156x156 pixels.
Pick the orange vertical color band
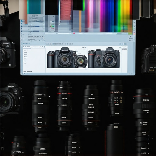click(80, 21)
